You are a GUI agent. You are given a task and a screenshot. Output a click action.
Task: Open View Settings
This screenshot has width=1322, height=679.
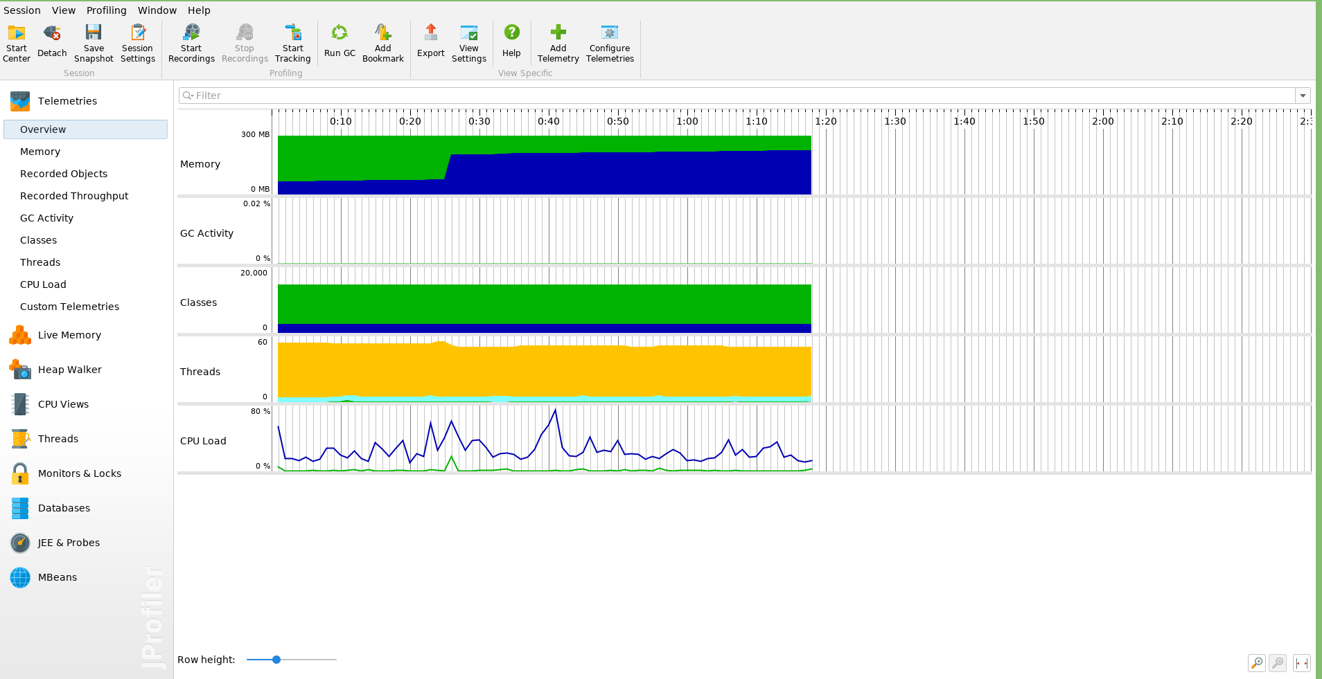[x=469, y=43]
